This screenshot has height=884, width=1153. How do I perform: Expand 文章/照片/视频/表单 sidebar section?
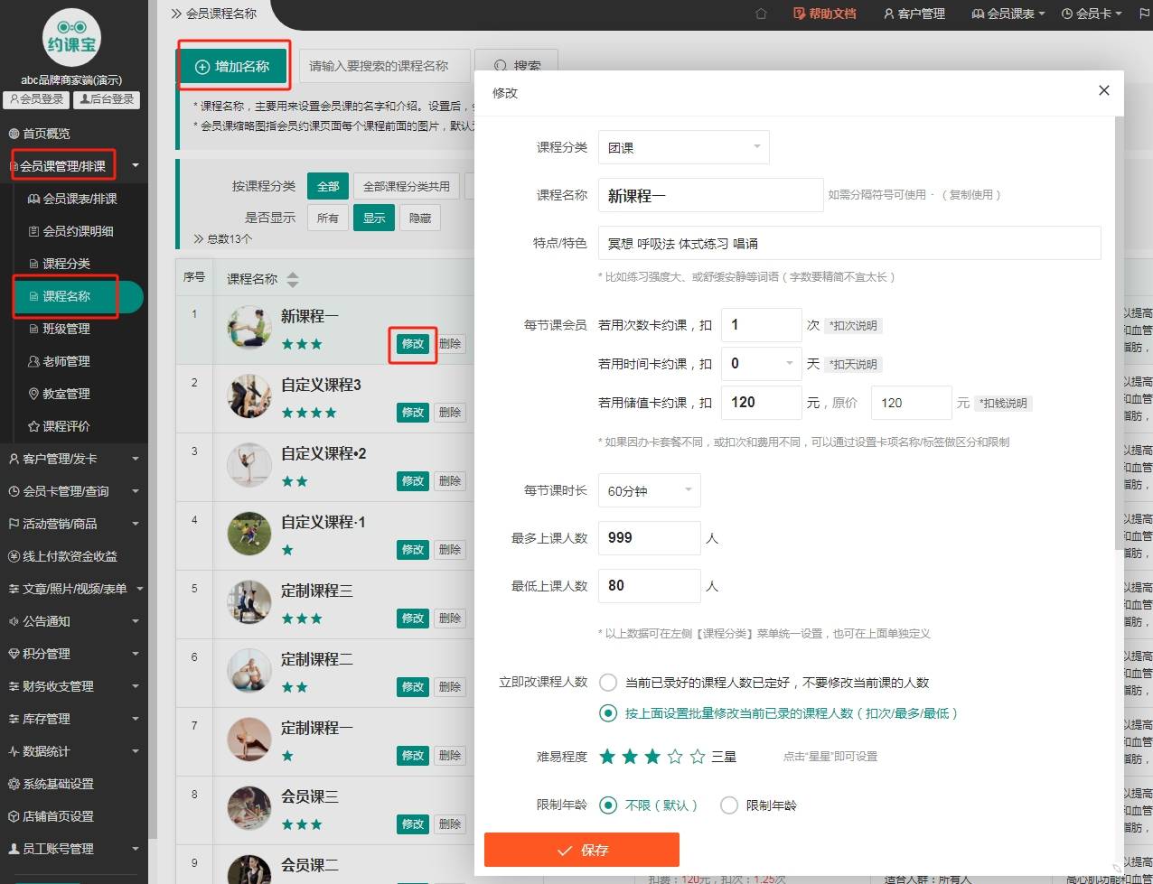[72, 589]
